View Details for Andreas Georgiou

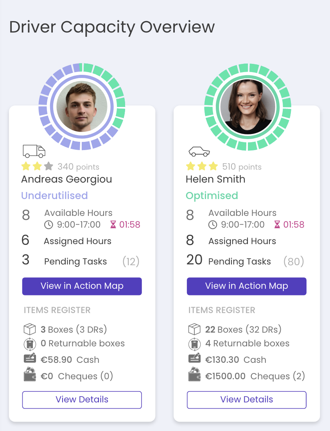pos(82,400)
